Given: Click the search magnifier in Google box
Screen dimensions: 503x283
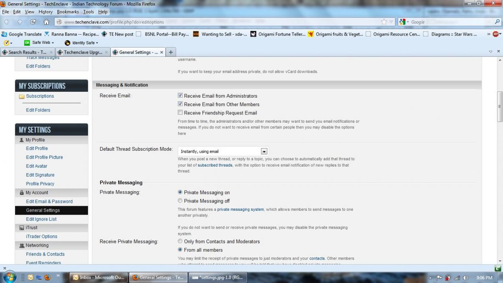Looking at the screenshot, I should click(497, 22).
